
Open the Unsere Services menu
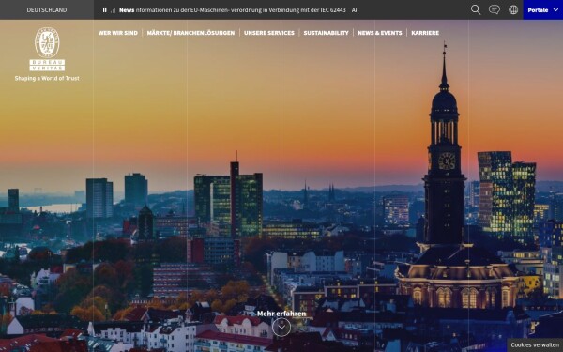coord(269,33)
